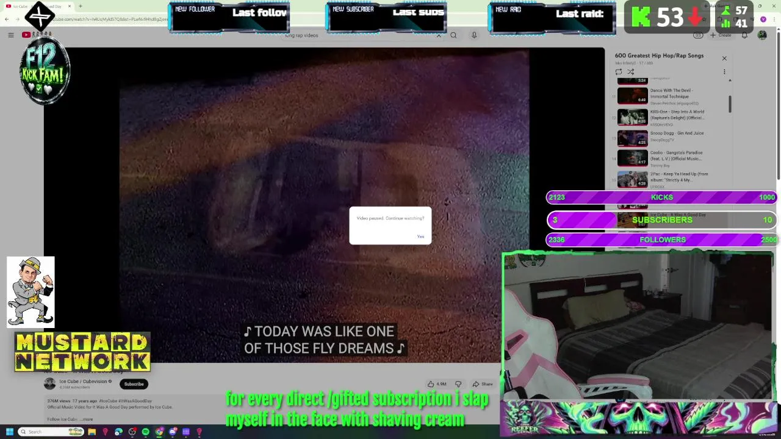Toggle loop playlist icon
781x439 pixels.
click(619, 72)
